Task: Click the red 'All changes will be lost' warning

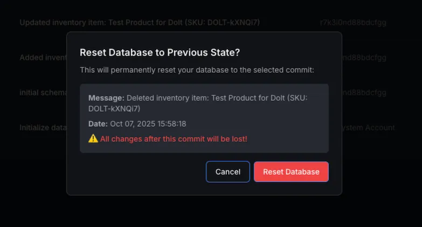Action: pos(174,139)
